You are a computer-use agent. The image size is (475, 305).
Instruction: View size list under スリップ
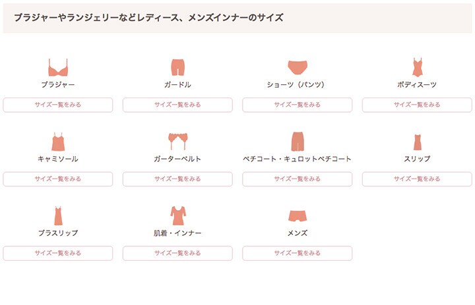(417, 179)
